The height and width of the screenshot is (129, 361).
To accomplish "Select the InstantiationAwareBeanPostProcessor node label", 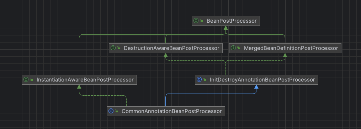I will [85, 80].
